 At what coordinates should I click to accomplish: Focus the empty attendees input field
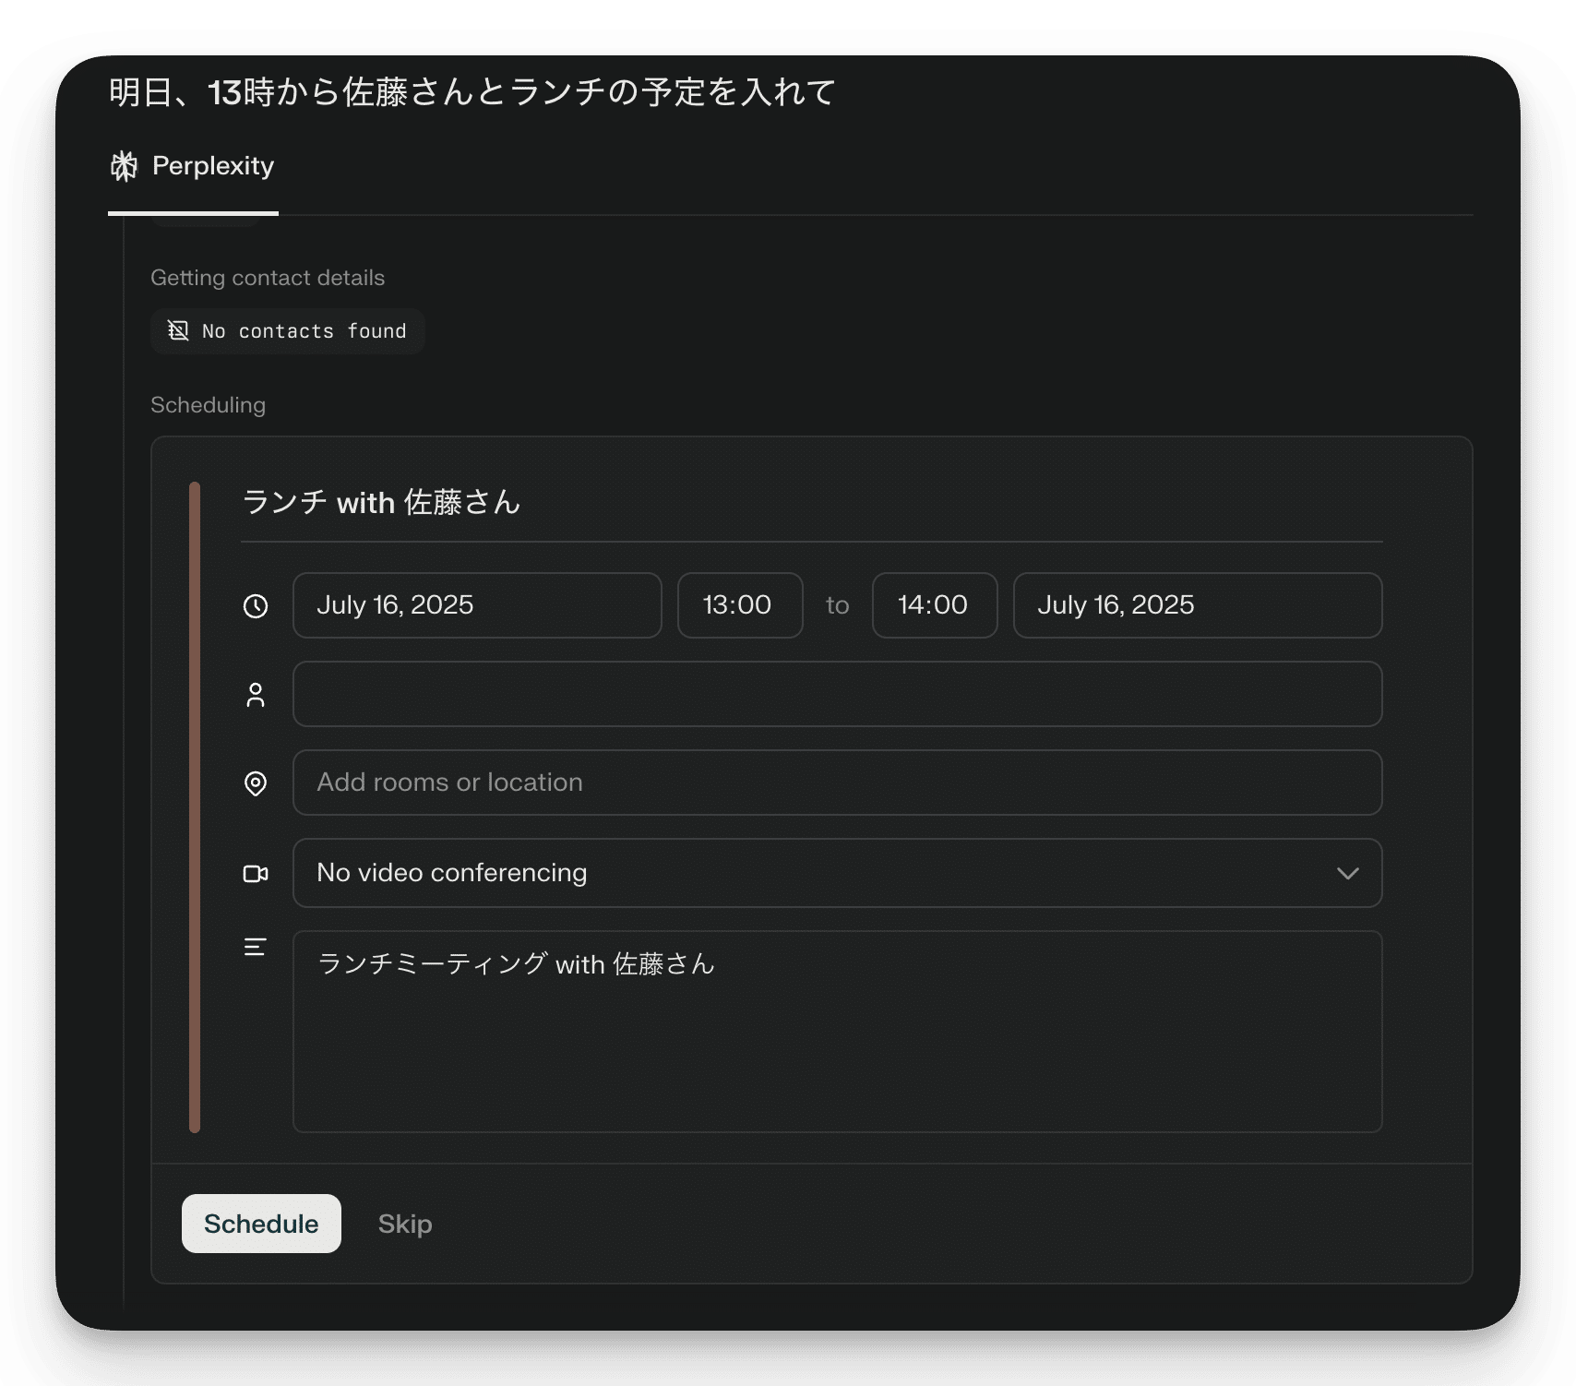tap(837, 694)
